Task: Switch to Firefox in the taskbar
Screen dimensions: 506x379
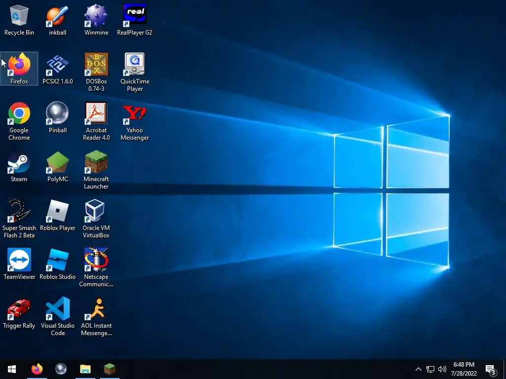Action: pyautogui.click(x=37, y=369)
